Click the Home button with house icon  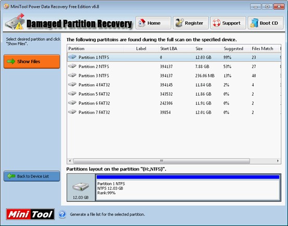153,23
